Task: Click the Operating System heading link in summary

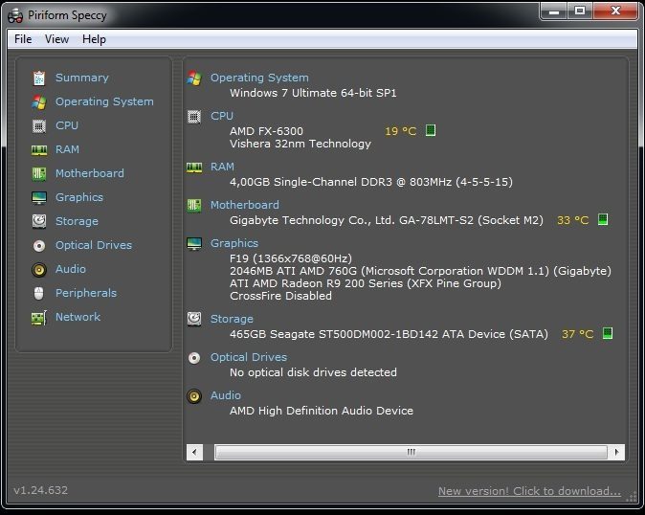Action: pos(259,78)
